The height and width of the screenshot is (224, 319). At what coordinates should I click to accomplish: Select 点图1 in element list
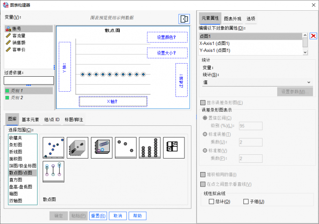tap(251, 36)
